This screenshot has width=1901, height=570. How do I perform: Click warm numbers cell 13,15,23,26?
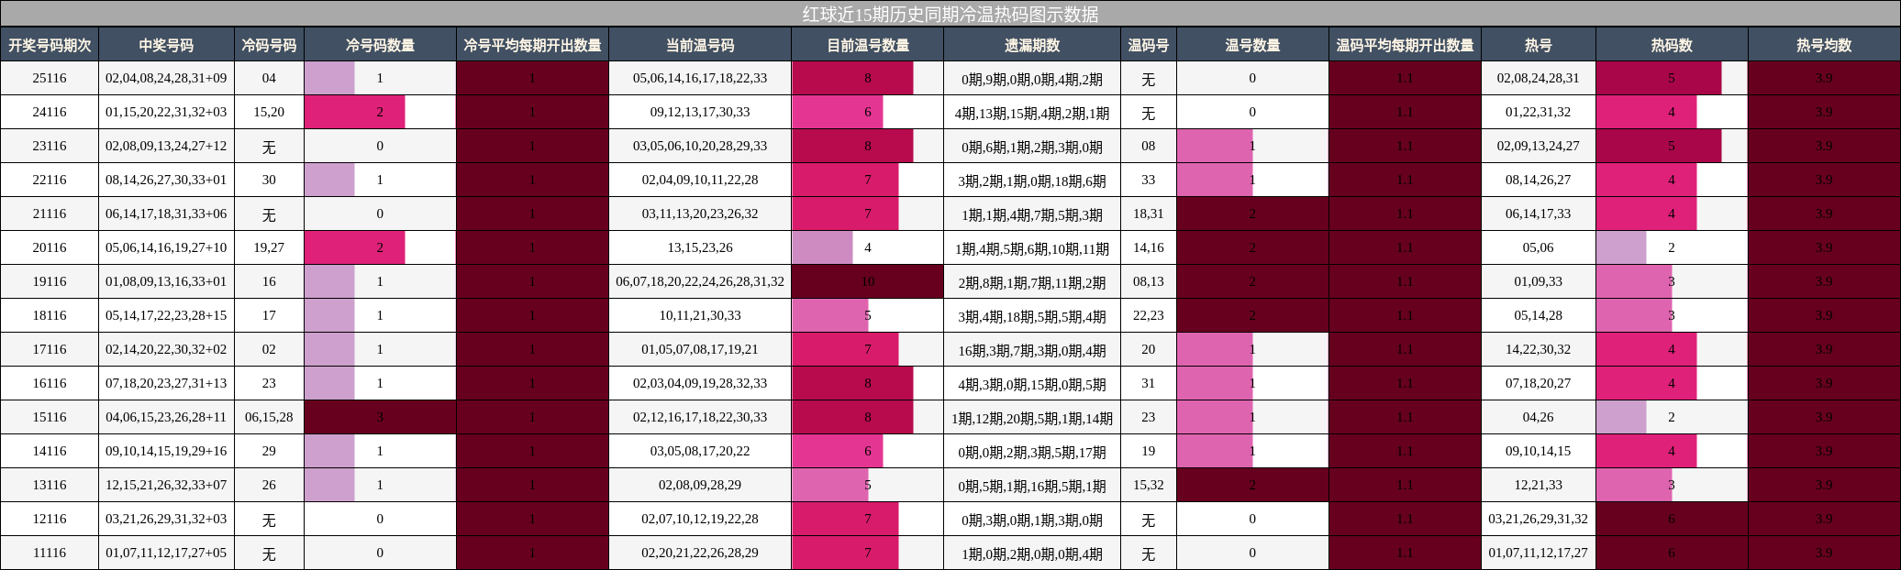click(700, 247)
